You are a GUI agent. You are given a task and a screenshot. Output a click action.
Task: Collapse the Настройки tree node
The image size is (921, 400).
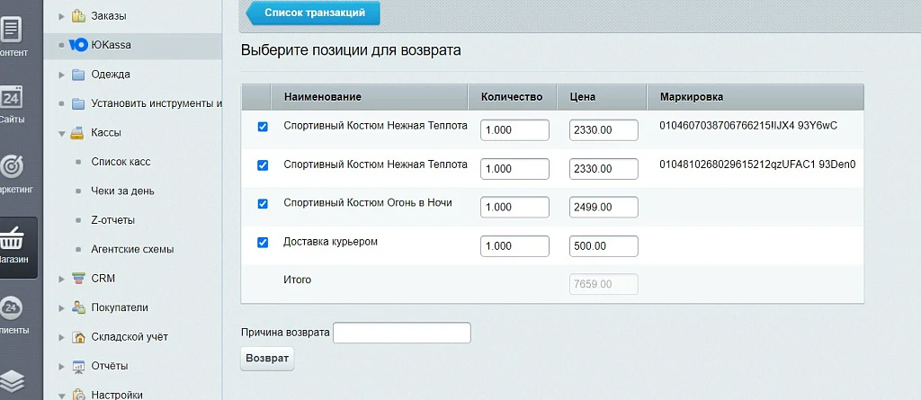(62, 396)
